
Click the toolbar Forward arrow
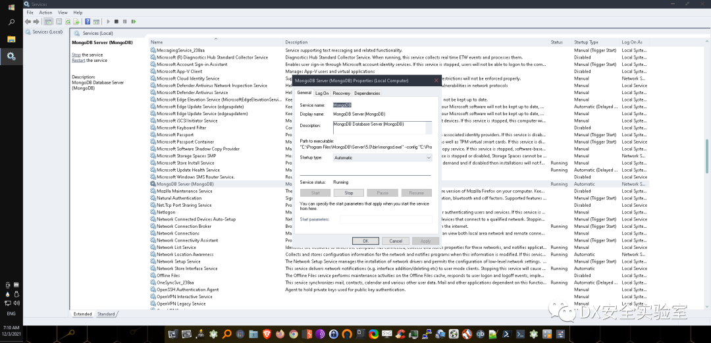coord(36,21)
